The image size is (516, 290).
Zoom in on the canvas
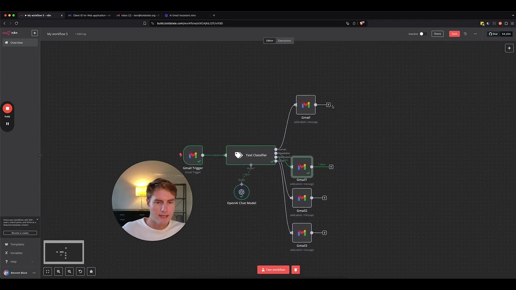click(x=58, y=271)
